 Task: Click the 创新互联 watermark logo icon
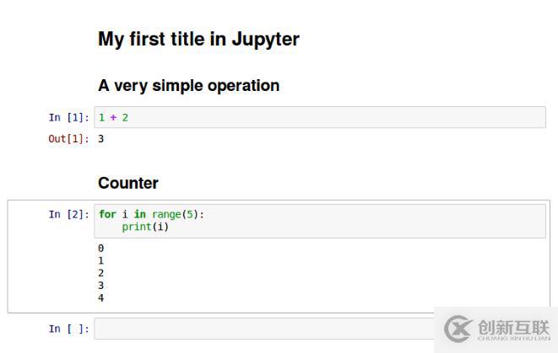point(458,328)
